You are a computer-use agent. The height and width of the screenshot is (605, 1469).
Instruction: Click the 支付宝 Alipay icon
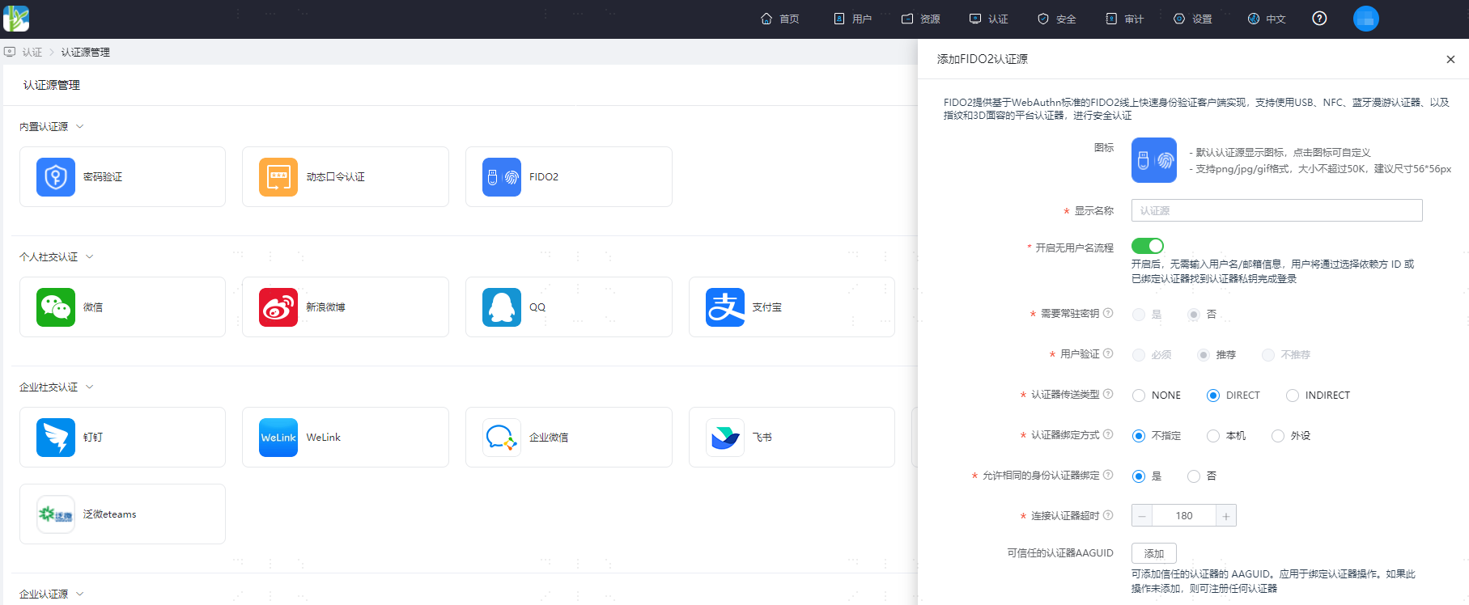725,307
